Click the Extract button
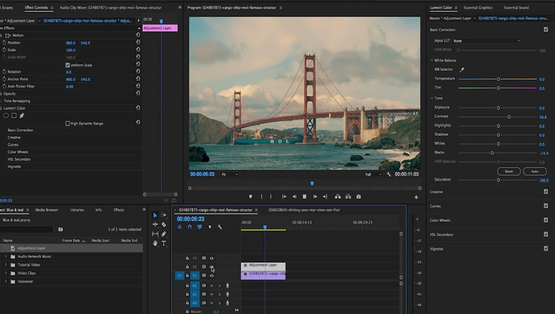 point(348,196)
